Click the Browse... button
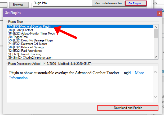Screen dimensions: 164x115 pos(19,5)
